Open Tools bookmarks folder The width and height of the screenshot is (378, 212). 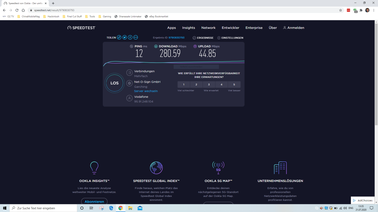tap(90, 16)
